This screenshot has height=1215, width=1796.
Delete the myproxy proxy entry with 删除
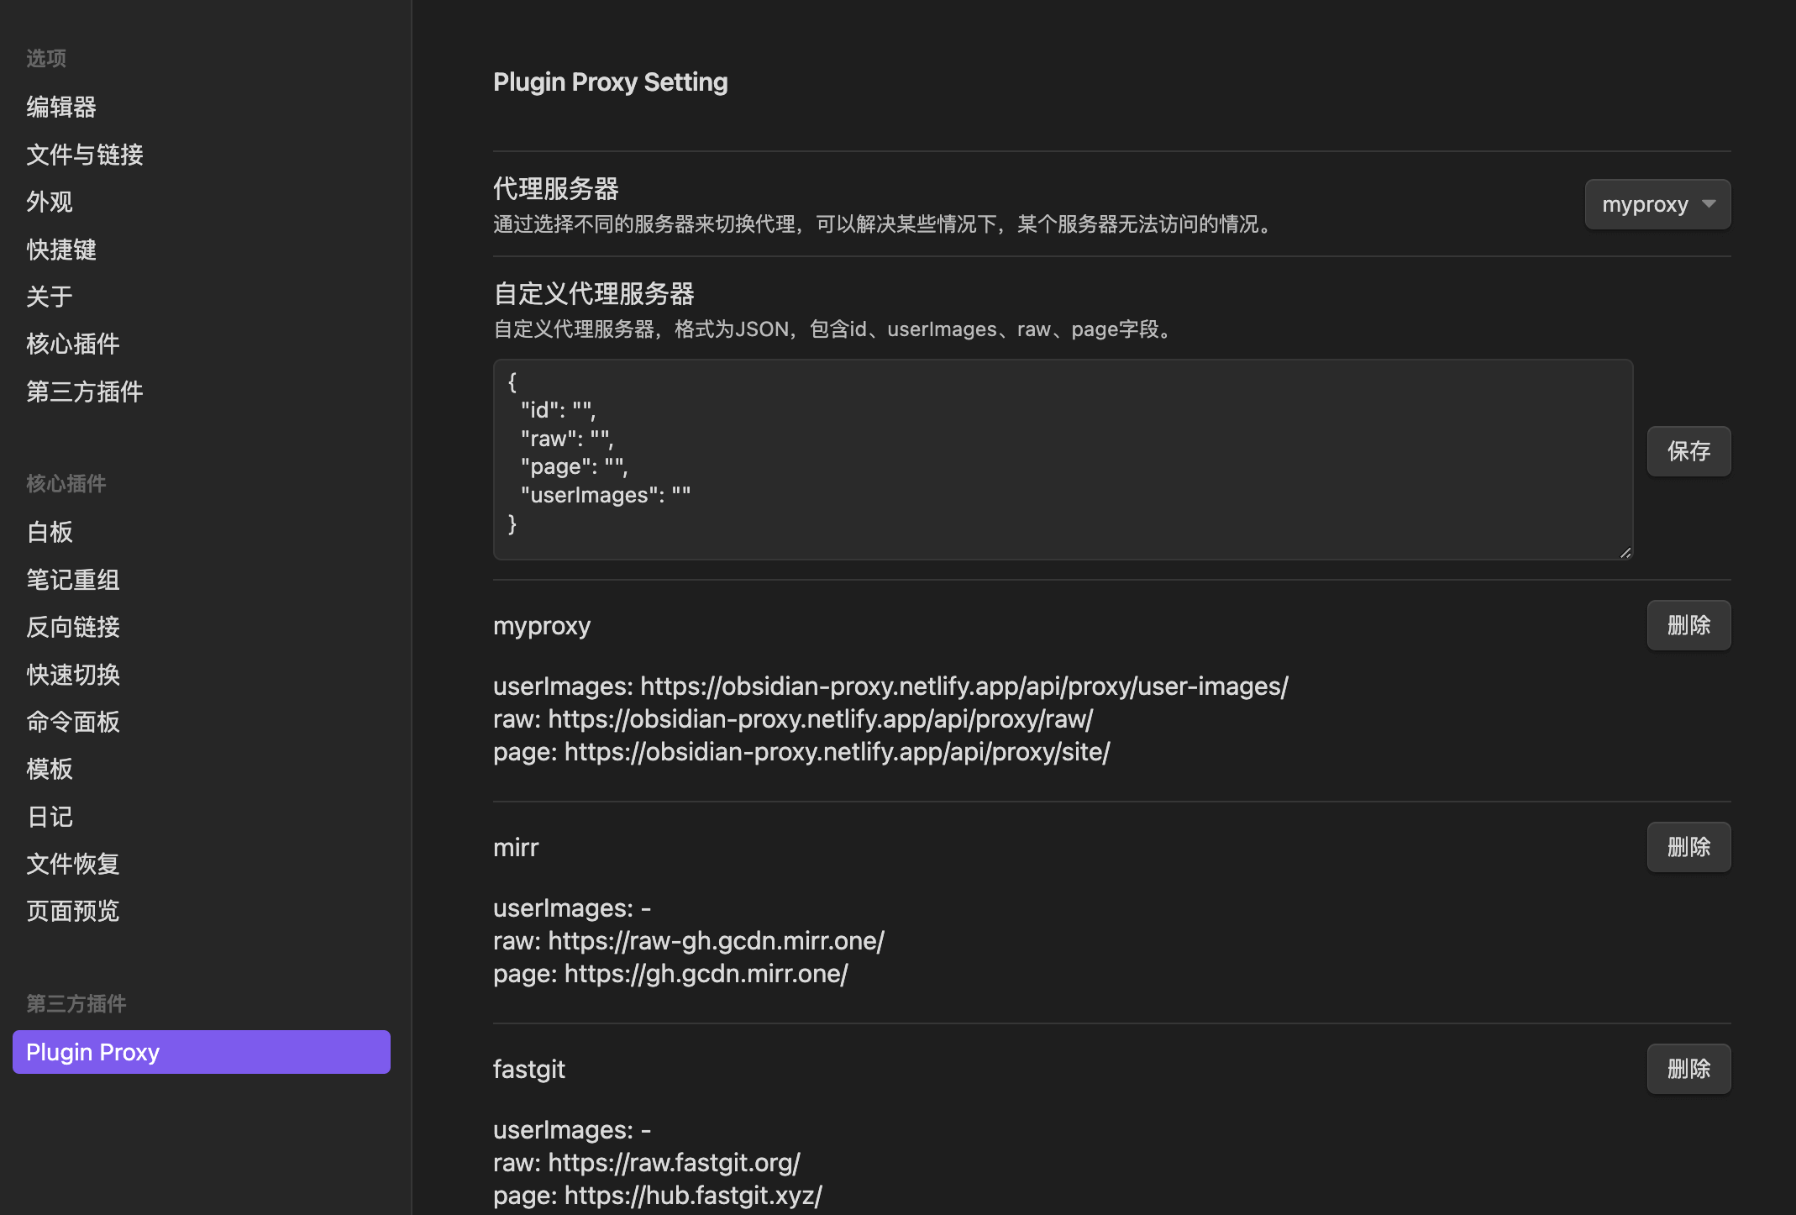[x=1688, y=625]
